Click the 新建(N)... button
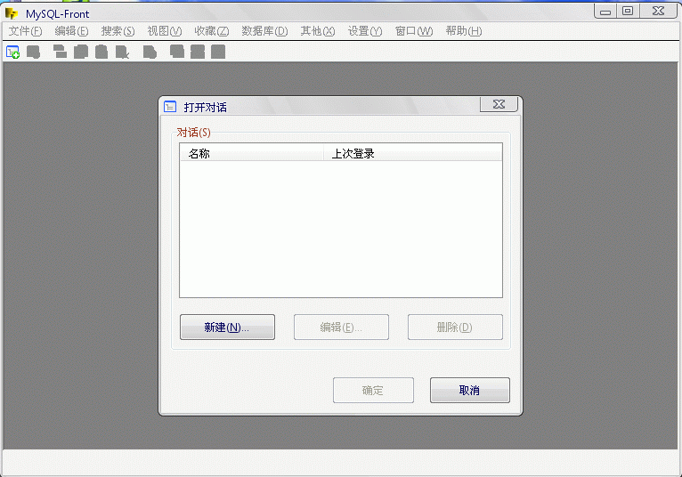 pyautogui.click(x=227, y=327)
